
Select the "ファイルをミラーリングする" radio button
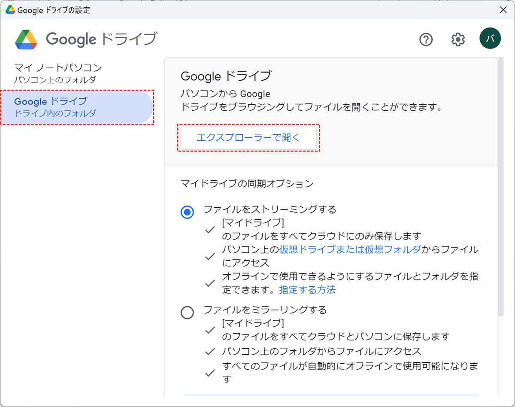(x=187, y=313)
